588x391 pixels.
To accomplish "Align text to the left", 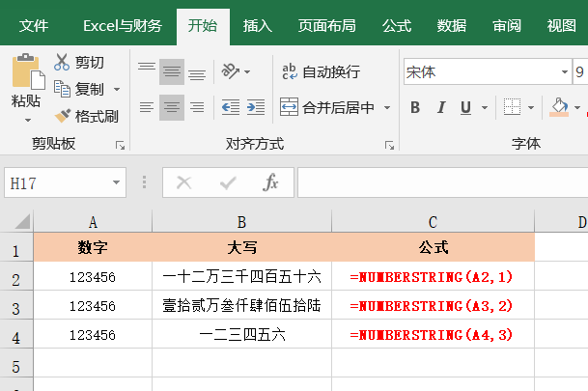I will point(146,107).
